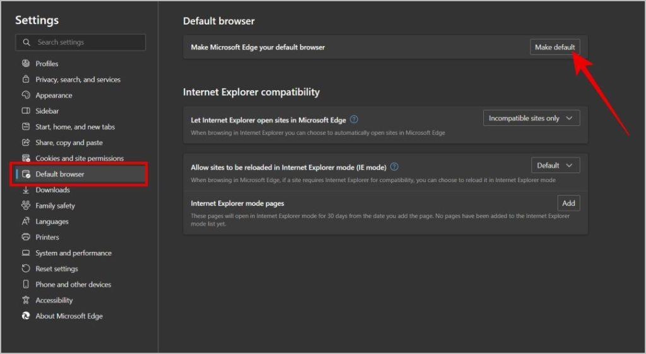646x354 pixels.
Task: Open help icon beside Let Internet Explorer open sites
Action: tap(354, 119)
